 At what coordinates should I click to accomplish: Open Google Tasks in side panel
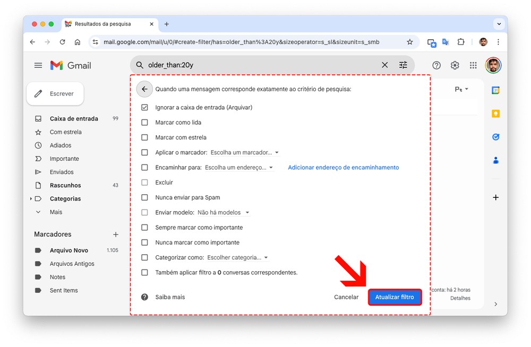click(495, 137)
